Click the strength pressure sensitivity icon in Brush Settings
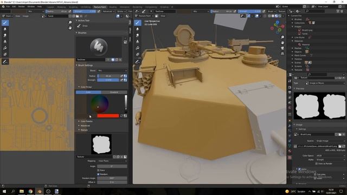The image size is (347, 195). pyautogui.click(x=121, y=80)
